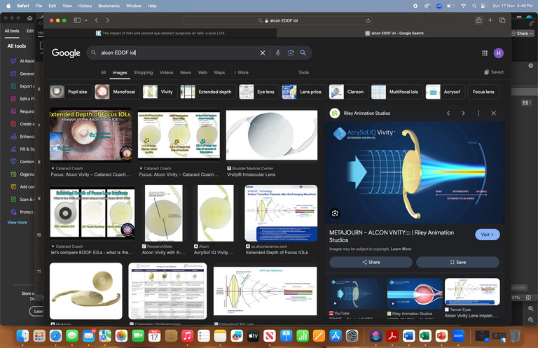The height and width of the screenshot is (348, 538).
Task: Open the ResearchGate Alcon Vivity image
Action: coord(164,214)
